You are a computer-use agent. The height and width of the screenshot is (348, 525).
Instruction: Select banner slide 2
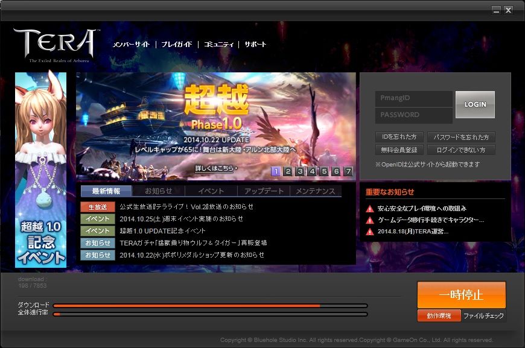click(288, 171)
